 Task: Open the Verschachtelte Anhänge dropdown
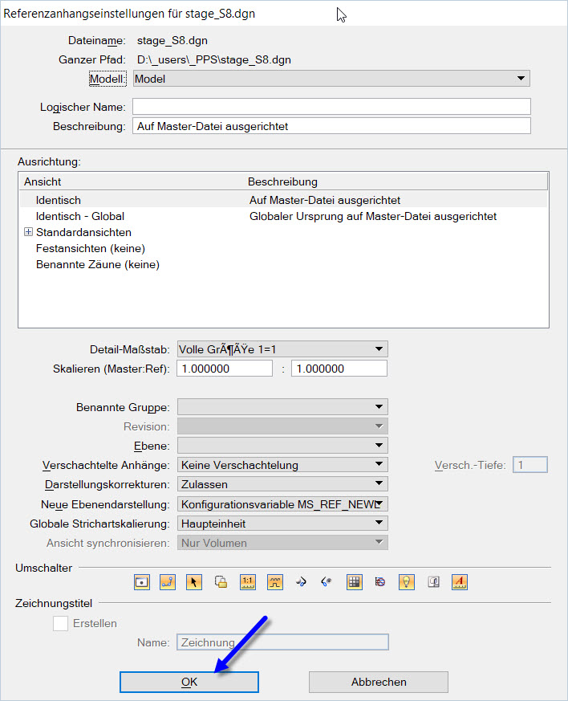pyautogui.click(x=282, y=465)
